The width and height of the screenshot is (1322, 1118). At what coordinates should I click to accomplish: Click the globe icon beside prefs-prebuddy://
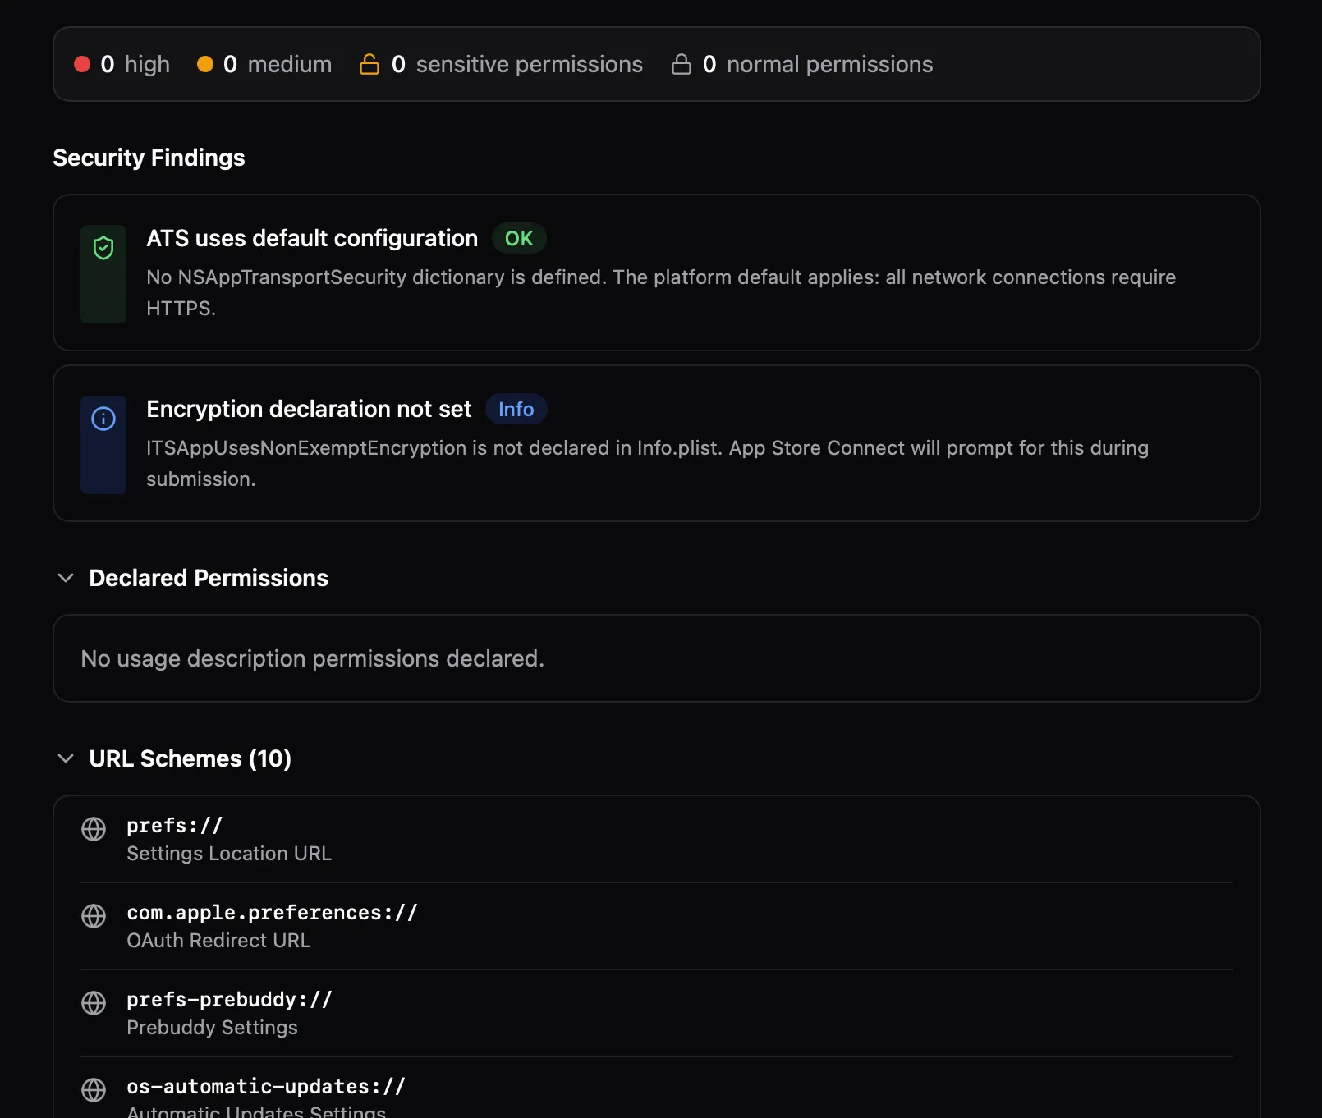[94, 1003]
